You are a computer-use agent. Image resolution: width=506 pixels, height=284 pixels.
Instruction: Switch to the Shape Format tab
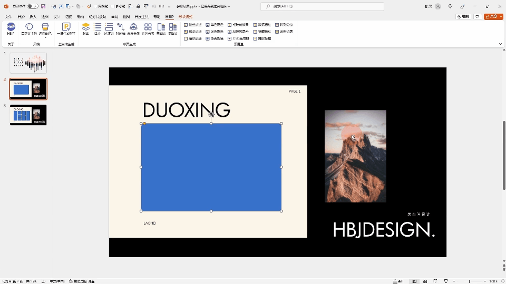186,17
